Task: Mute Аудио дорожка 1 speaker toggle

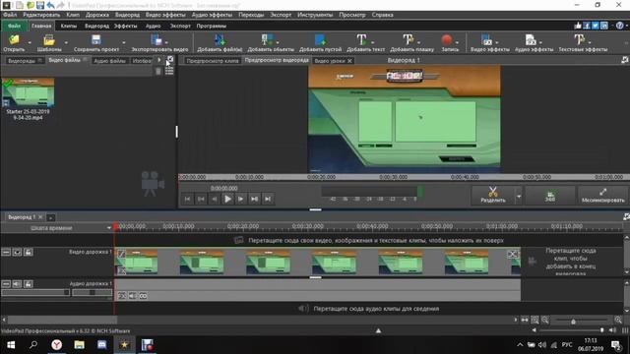Action: (x=17, y=284)
